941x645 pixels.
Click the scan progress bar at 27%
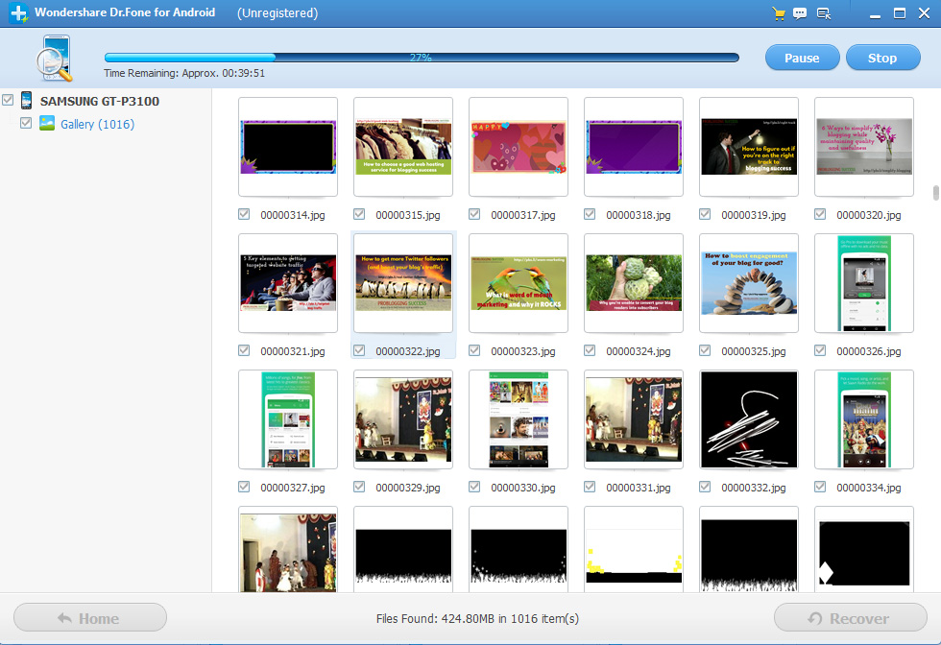click(421, 58)
